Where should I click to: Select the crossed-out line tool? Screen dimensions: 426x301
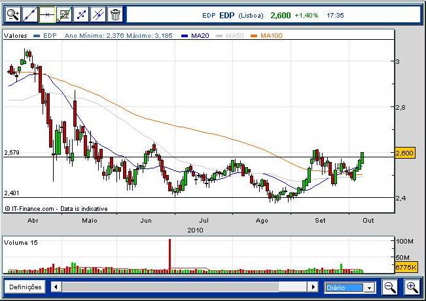coord(98,14)
